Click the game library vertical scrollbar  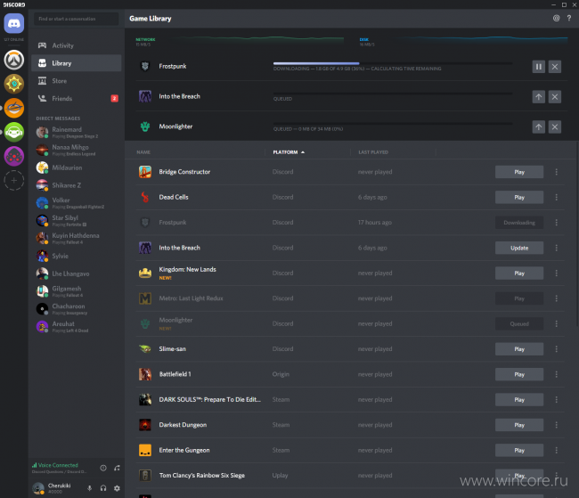[577, 233]
